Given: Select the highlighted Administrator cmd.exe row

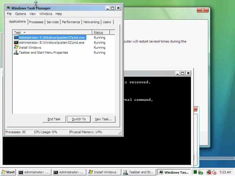Looking at the screenshot, I should 64,38.
